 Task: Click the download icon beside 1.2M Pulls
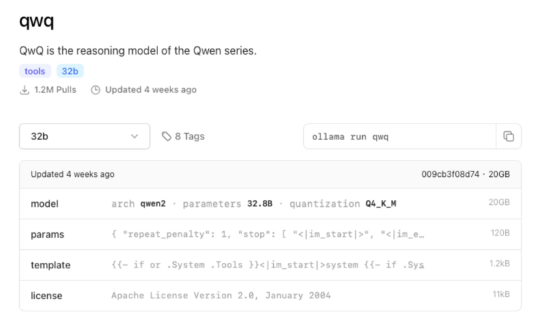[25, 89]
